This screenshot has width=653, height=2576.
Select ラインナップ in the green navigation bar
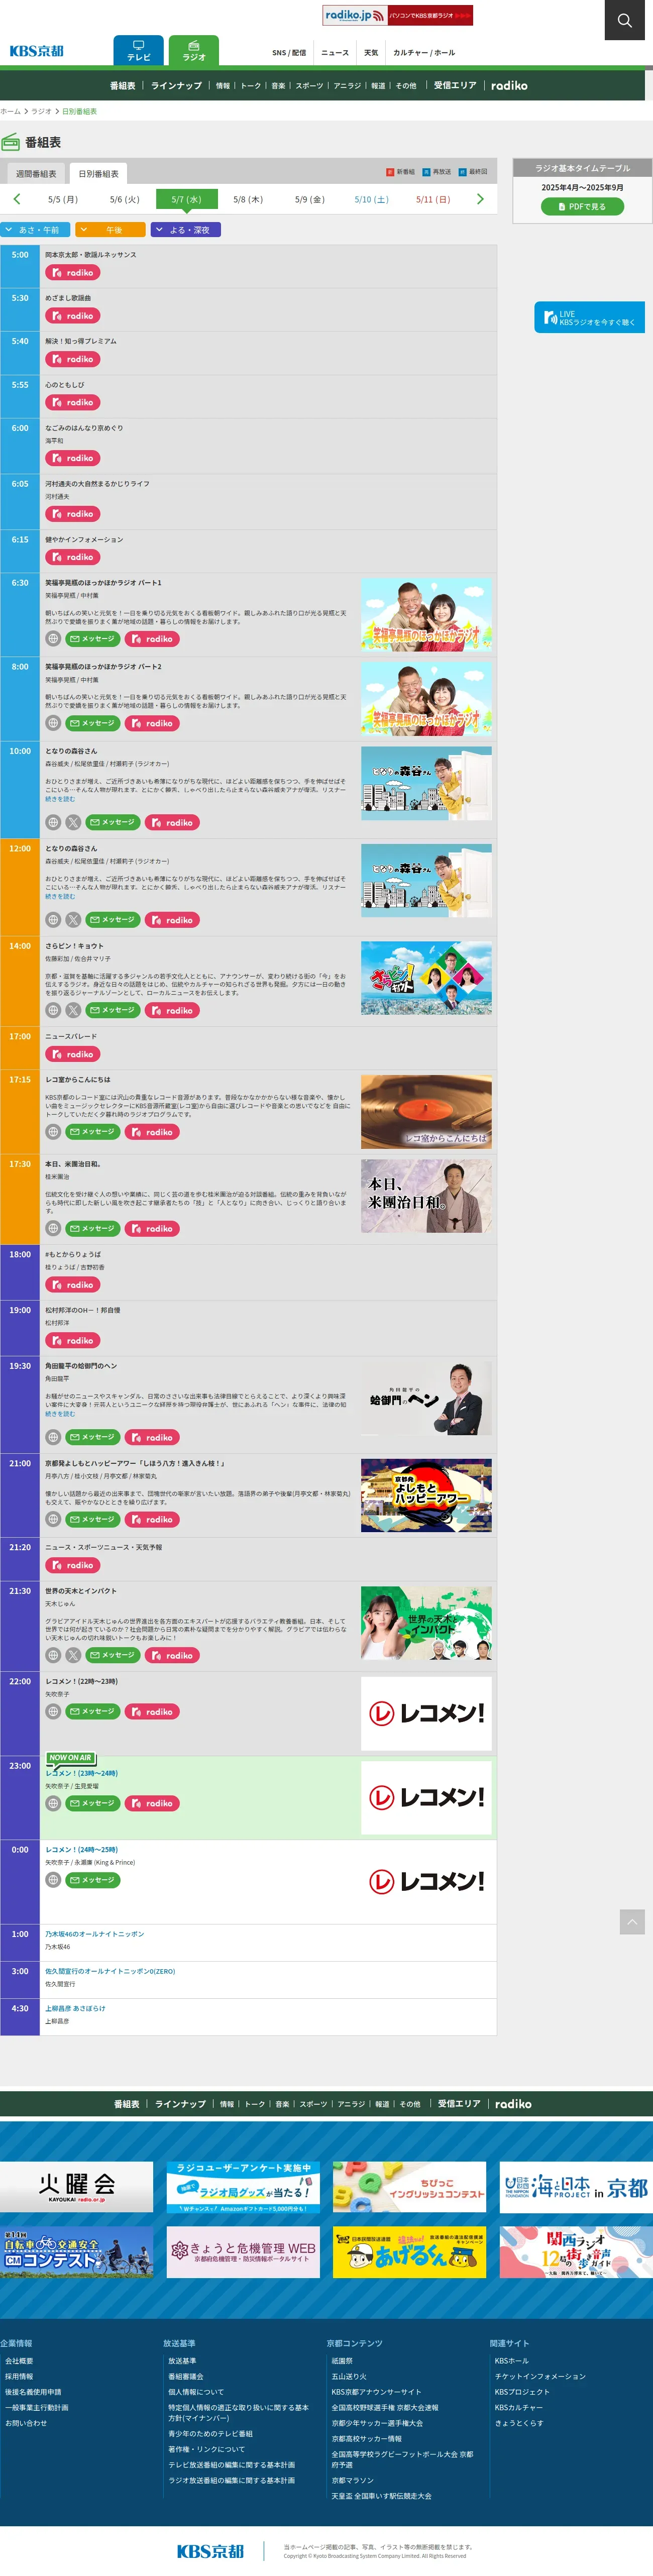tap(176, 86)
